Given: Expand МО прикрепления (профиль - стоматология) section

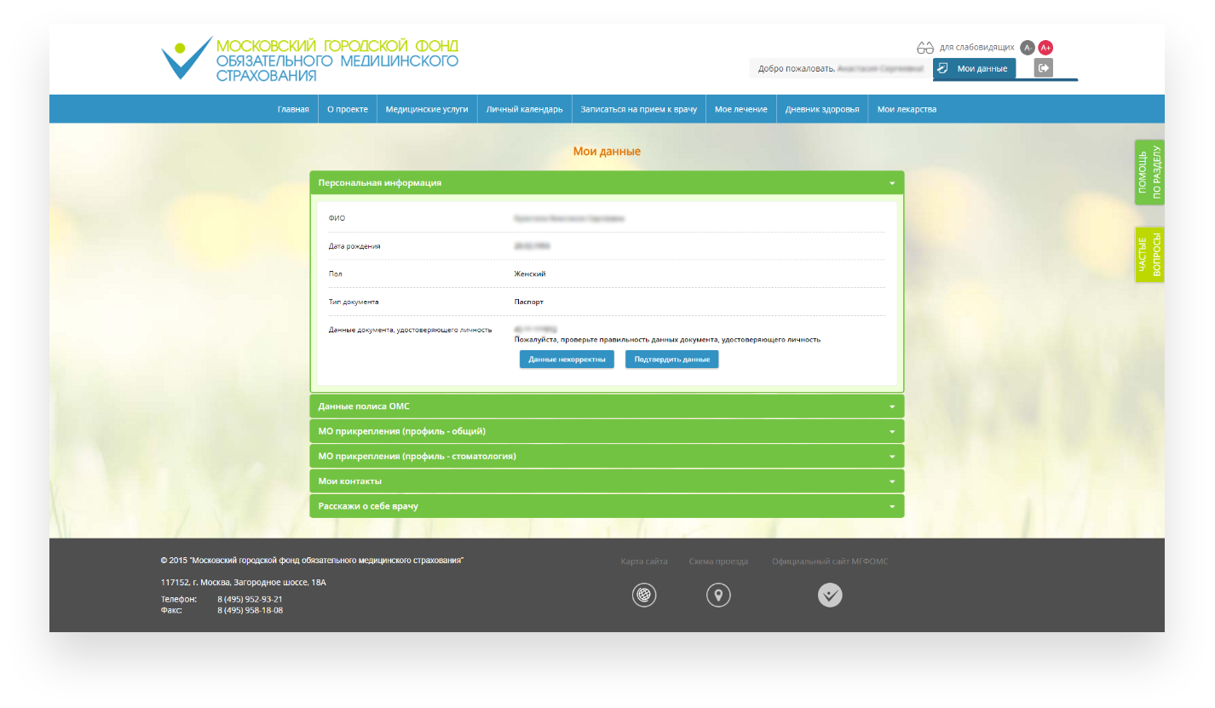Looking at the screenshot, I should (606, 457).
